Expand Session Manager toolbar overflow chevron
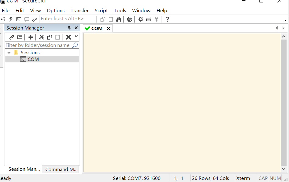Image resolution: width=289 pixels, height=182 pixels. (x=76, y=36)
